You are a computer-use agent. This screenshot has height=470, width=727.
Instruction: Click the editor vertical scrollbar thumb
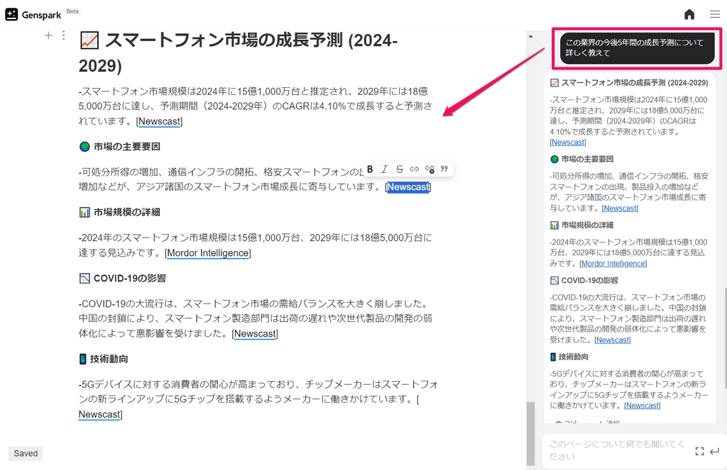pos(530,434)
